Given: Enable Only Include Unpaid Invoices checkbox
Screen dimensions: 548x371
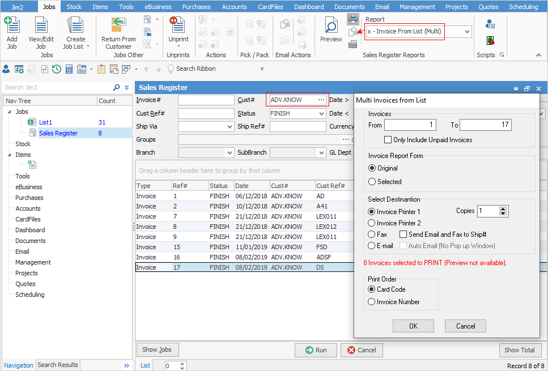Looking at the screenshot, I should (388, 140).
